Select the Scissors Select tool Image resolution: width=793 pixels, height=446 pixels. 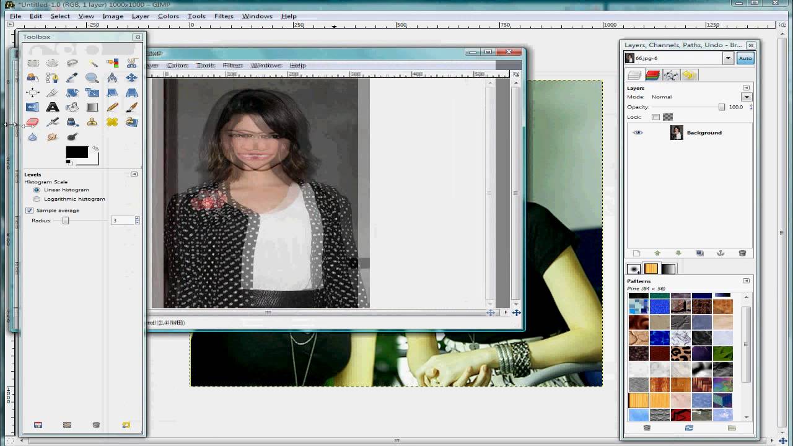[x=131, y=63]
